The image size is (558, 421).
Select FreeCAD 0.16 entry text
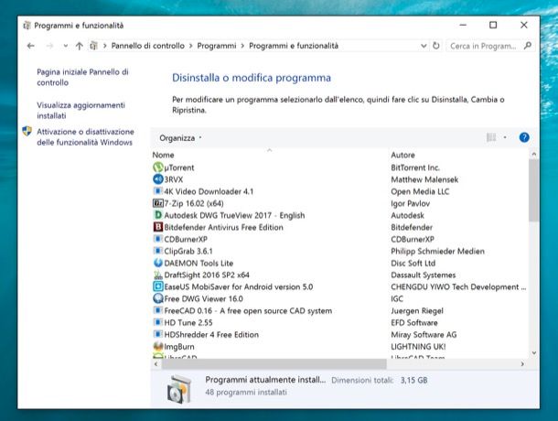pos(248,311)
